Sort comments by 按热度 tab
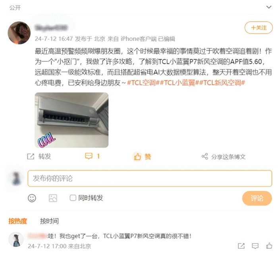The height and width of the screenshot is (257, 278). click(17, 221)
